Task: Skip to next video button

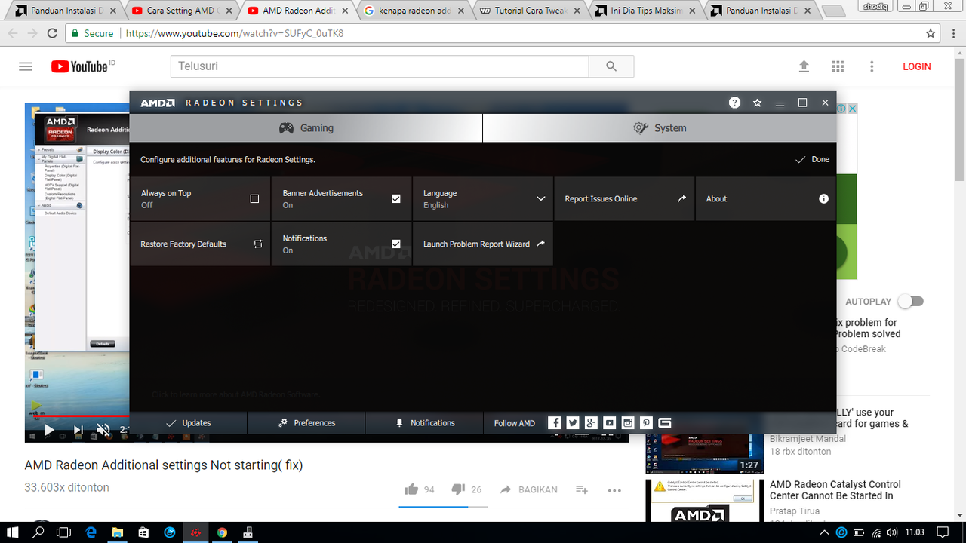Action: (x=78, y=430)
